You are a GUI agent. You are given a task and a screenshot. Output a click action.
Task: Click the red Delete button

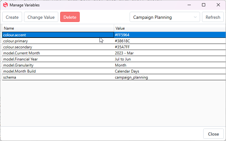pos(70,17)
